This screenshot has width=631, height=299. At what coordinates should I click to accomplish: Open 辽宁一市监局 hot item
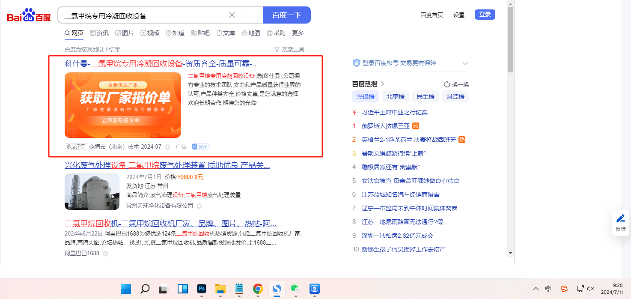[x=410, y=208]
